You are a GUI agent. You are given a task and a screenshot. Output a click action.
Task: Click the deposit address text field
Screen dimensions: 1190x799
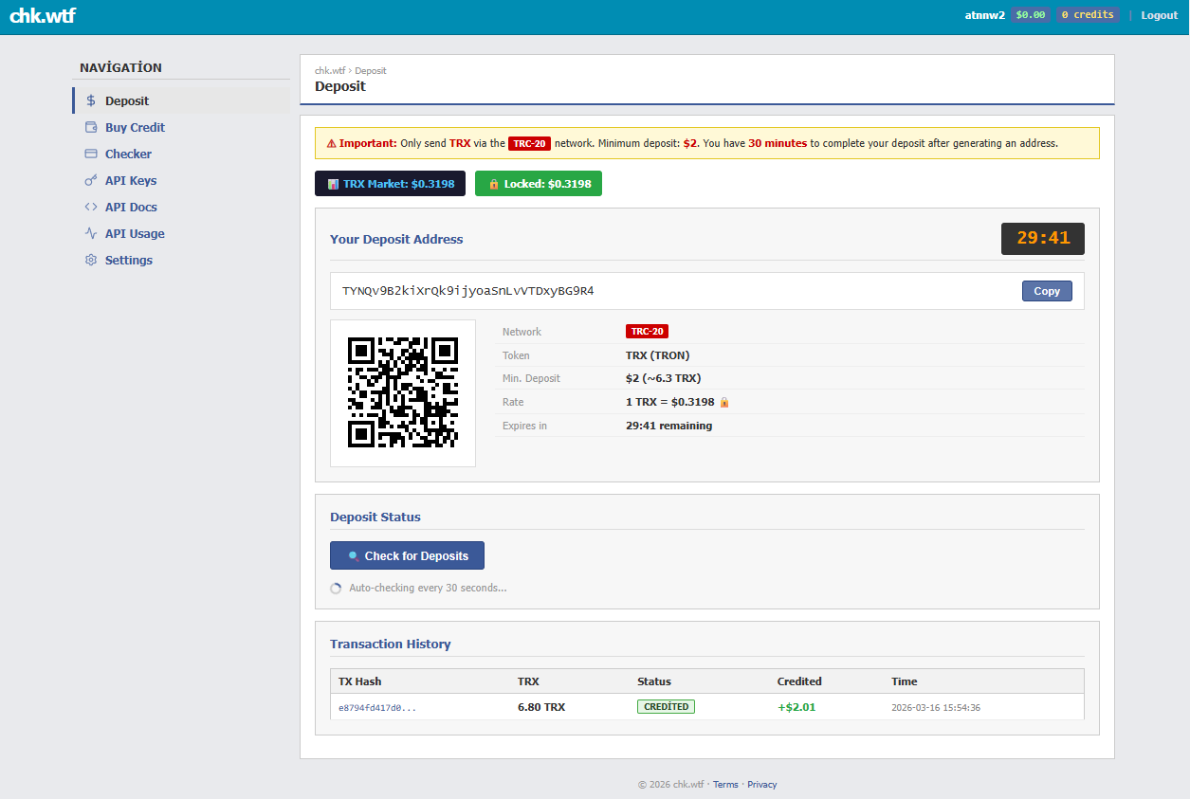tap(664, 291)
